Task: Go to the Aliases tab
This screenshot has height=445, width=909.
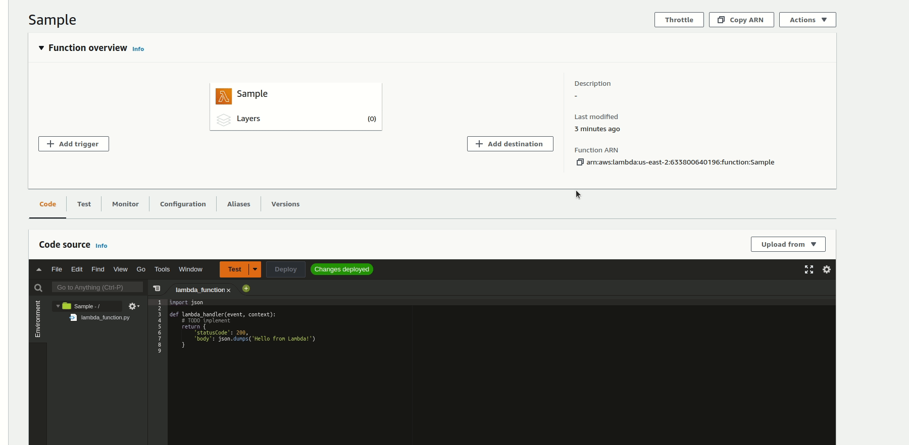Action: pos(238,204)
